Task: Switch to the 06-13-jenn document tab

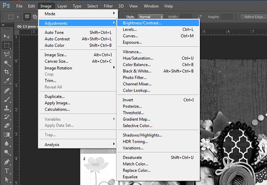Action: point(26,26)
